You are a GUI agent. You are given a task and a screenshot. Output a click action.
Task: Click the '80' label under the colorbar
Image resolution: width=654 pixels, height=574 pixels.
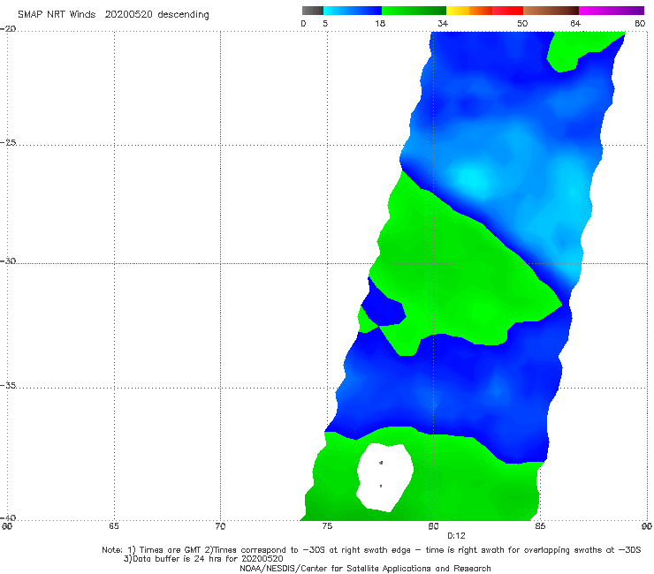pyautogui.click(x=640, y=23)
